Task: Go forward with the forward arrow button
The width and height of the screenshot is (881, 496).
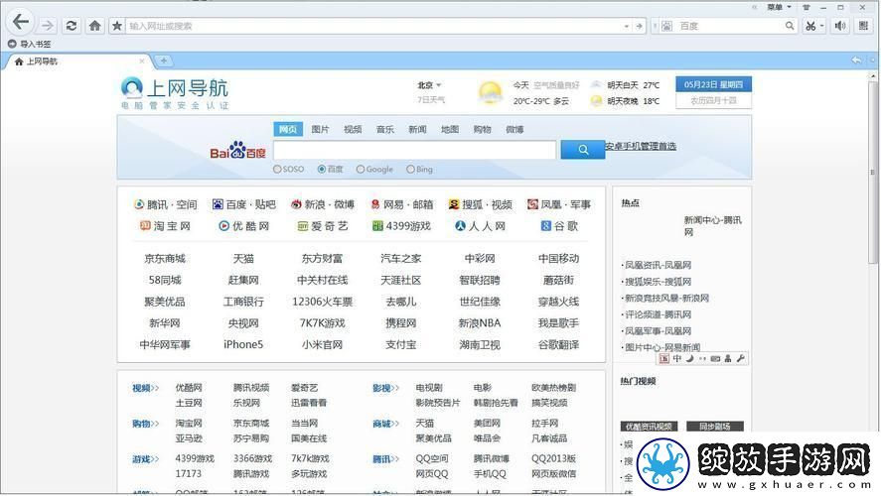Action: 48,26
